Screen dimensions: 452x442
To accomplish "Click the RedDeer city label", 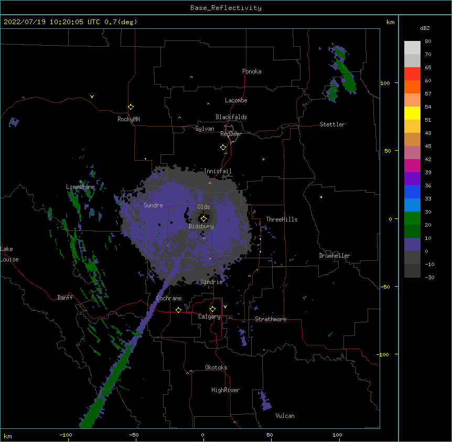I will [231, 134].
